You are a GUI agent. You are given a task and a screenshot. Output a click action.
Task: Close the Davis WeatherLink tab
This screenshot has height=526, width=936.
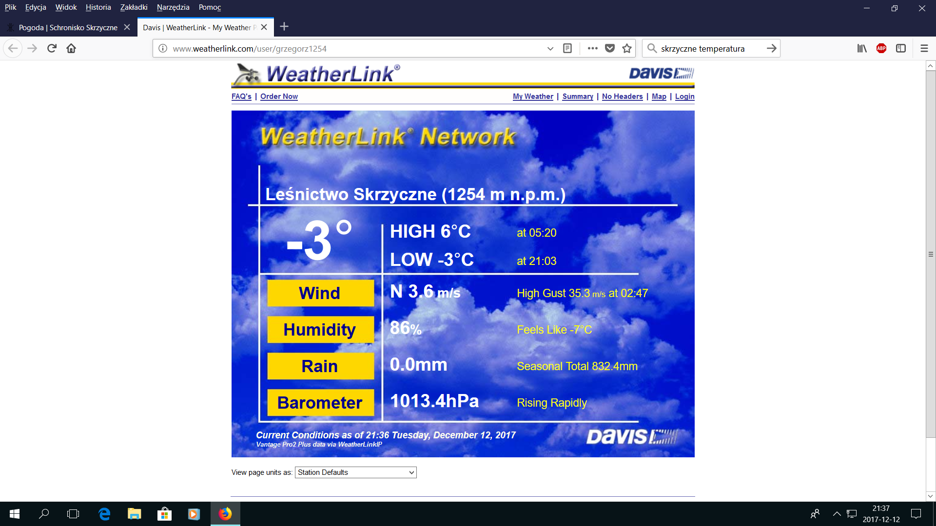click(264, 27)
